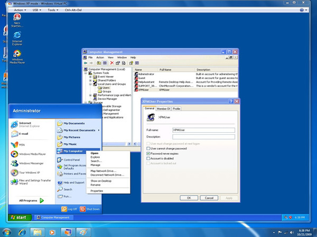Check User cannot change password
The width and height of the screenshot is (317, 237).
pos(148,149)
